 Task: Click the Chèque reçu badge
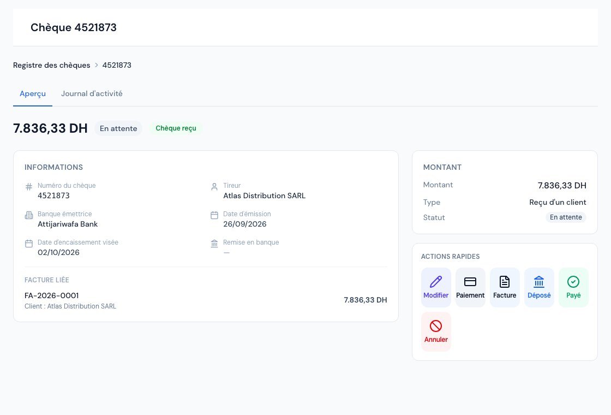pos(176,128)
